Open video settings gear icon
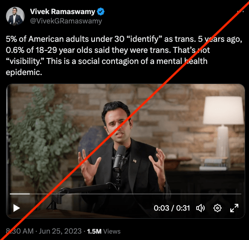This screenshot has width=249, height=240. tap(218, 208)
